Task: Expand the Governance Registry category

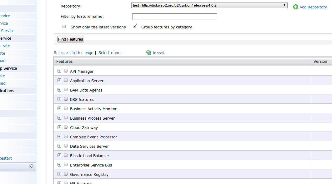Action: (59, 174)
